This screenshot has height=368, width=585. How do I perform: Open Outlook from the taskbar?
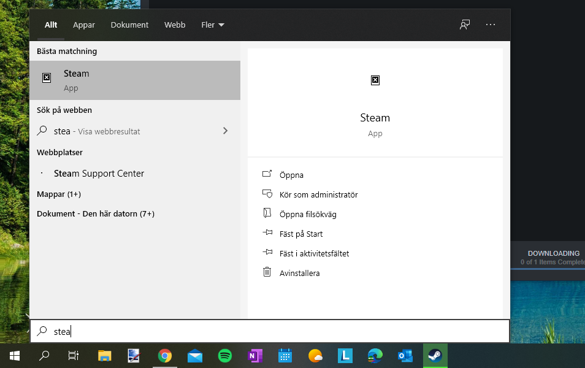pyautogui.click(x=405, y=356)
